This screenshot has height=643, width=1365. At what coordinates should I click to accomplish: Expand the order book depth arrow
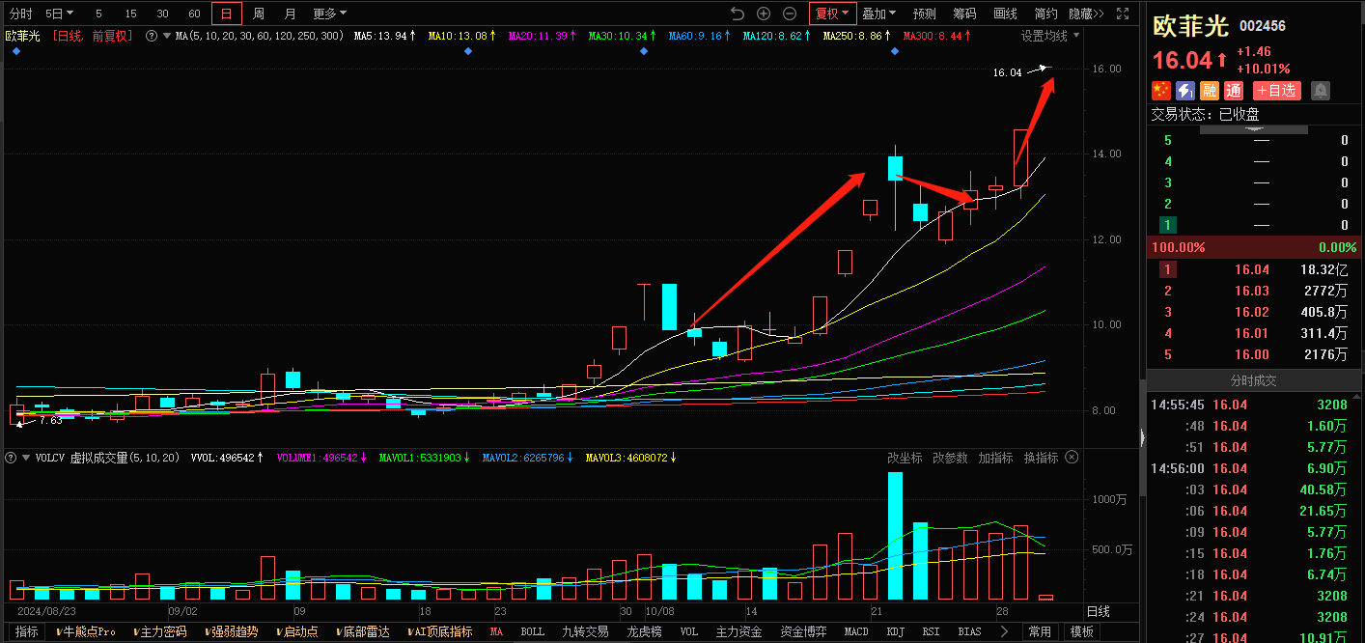click(x=1252, y=128)
